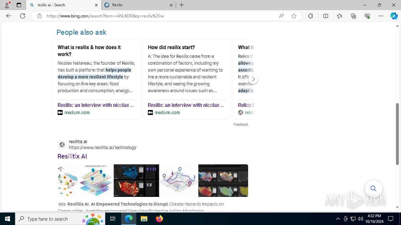
Task: Refresh the Bing search page
Action: (x=23, y=16)
